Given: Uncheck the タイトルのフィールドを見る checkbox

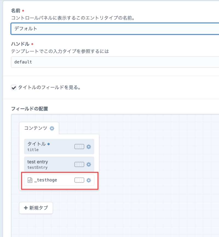Looking at the screenshot, I should pyautogui.click(x=13, y=88).
